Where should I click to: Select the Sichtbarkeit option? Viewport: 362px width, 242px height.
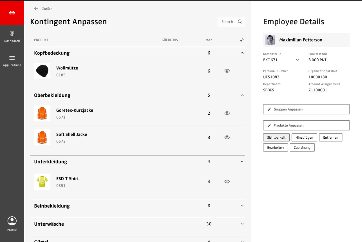[276, 137]
